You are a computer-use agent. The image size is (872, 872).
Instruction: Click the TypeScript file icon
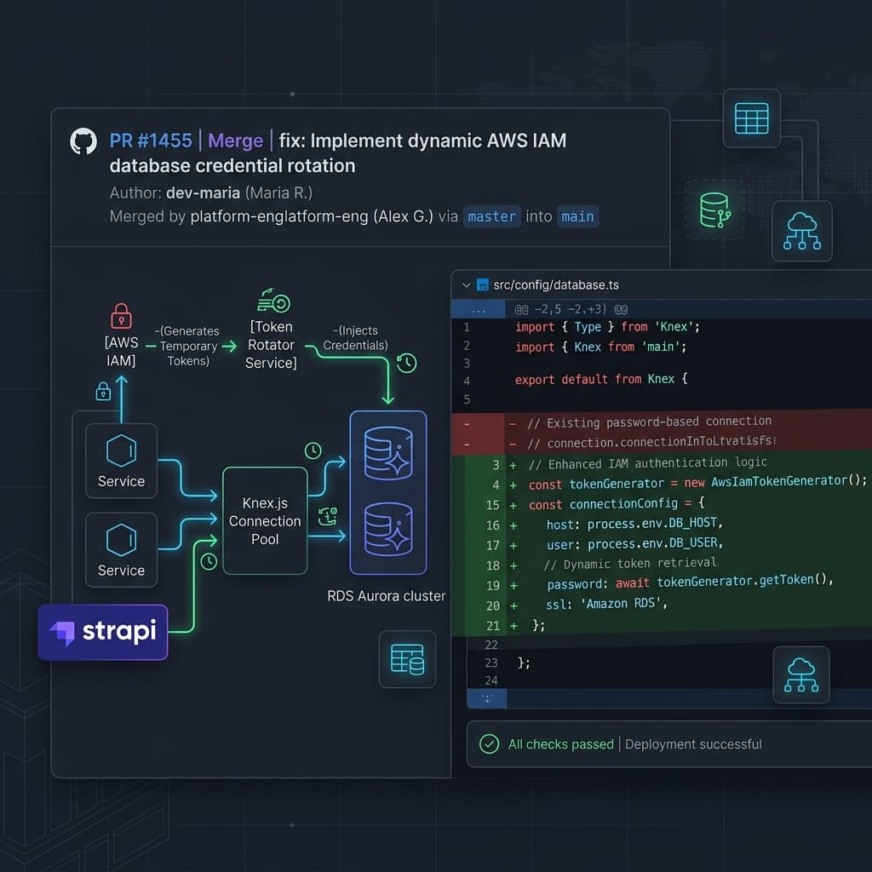[x=483, y=285]
